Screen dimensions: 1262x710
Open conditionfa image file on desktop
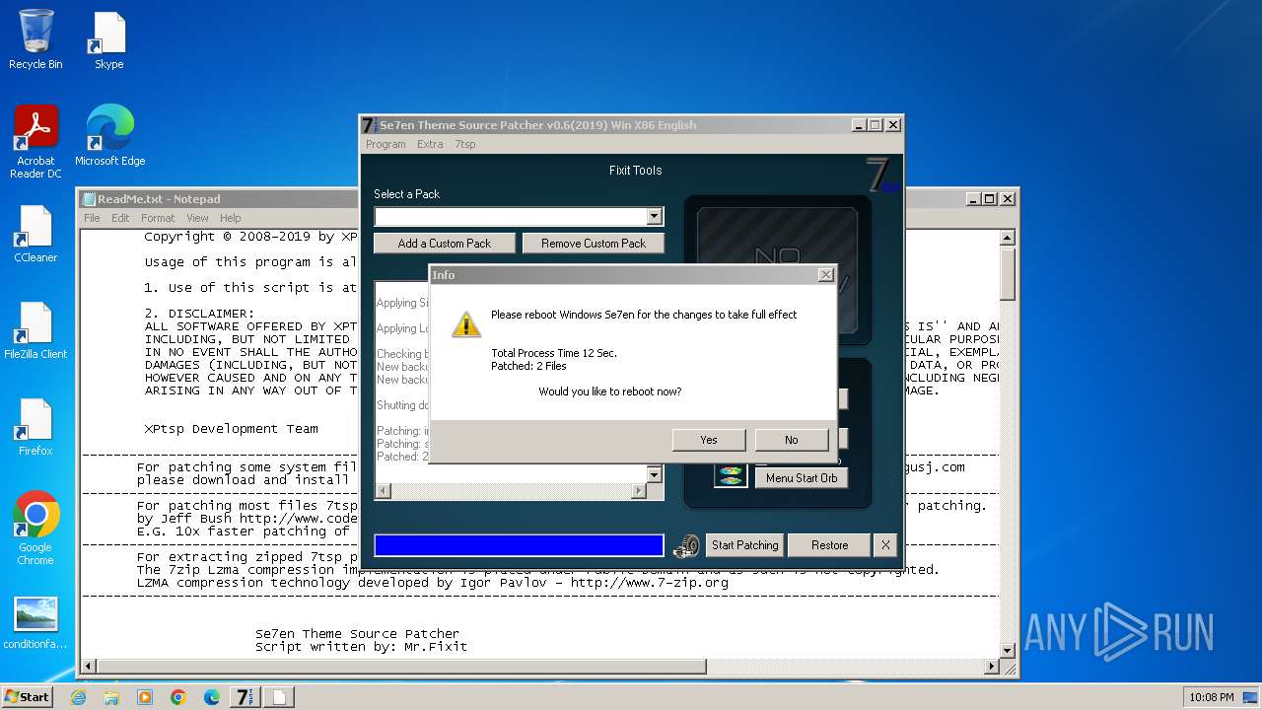pyautogui.click(x=35, y=623)
